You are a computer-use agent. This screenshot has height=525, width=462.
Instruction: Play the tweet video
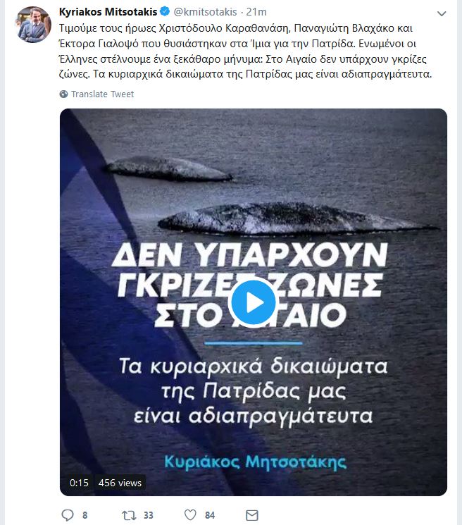click(254, 302)
